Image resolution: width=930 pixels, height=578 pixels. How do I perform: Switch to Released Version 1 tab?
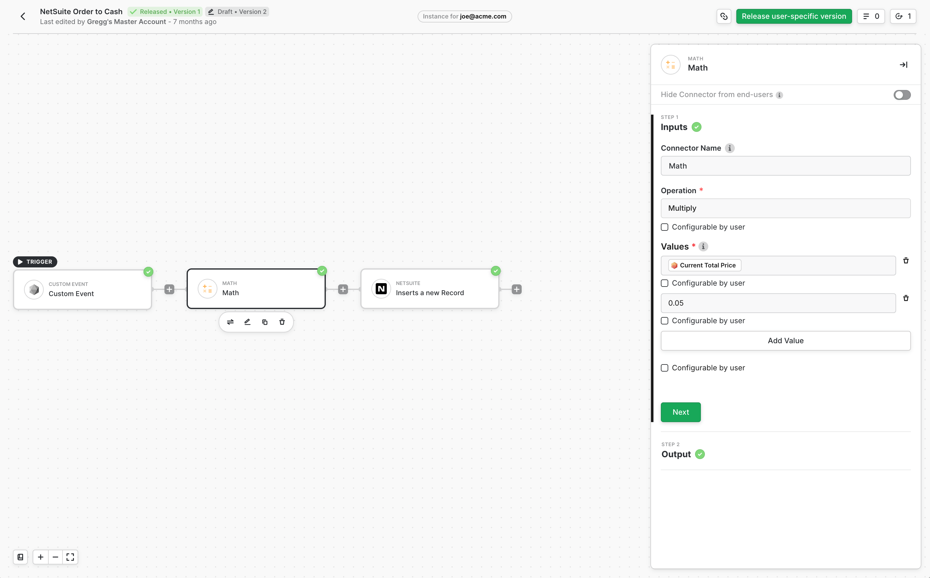[165, 12]
